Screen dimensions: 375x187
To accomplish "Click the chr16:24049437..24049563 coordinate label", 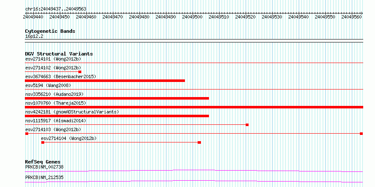I will coord(56,9).
